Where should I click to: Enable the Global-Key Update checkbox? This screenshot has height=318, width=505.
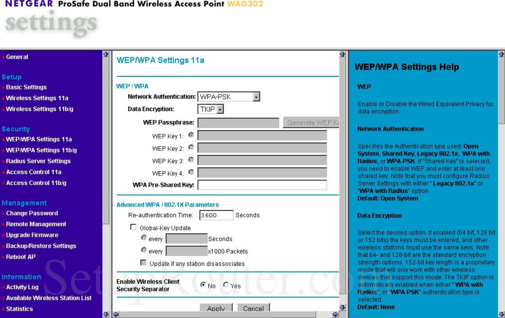click(133, 226)
